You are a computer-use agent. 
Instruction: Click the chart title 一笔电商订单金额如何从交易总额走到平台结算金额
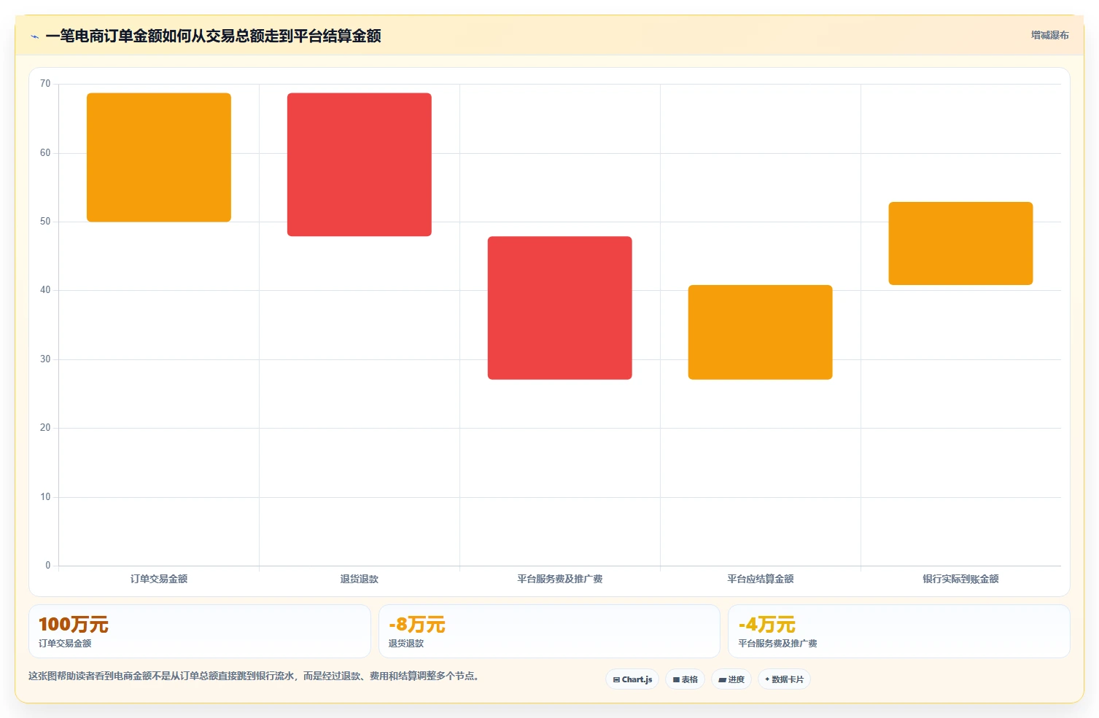coord(213,36)
